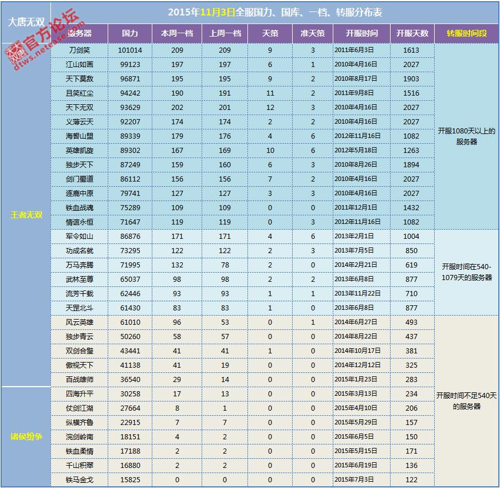This screenshot has width=500, height=488.
Task: Click the 开服1080天以上的服务器 cell
Action: [467, 136]
